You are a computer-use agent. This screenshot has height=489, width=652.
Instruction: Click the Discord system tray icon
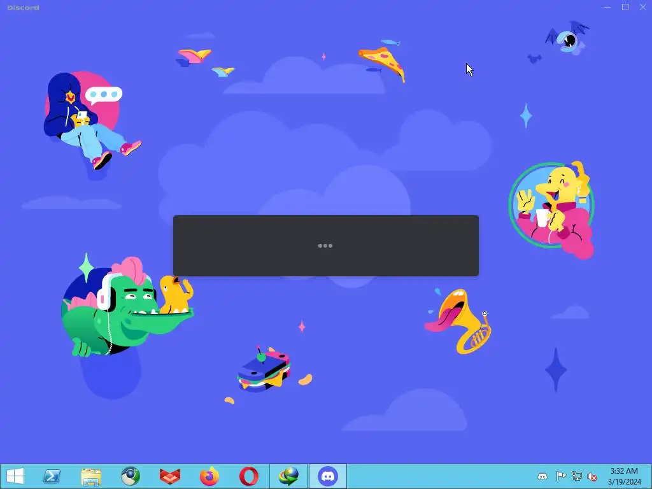tap(542, 476)
